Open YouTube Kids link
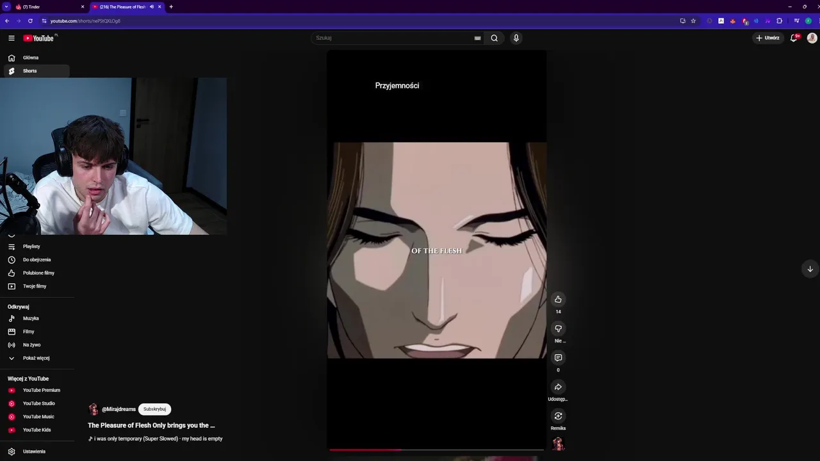Viewport: 820px width, 461px height. (37, 430)
